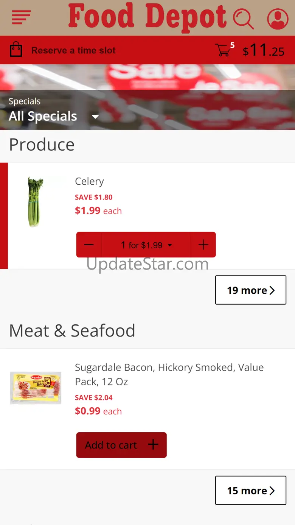Click the shopping bag icon

coord(16,50)
